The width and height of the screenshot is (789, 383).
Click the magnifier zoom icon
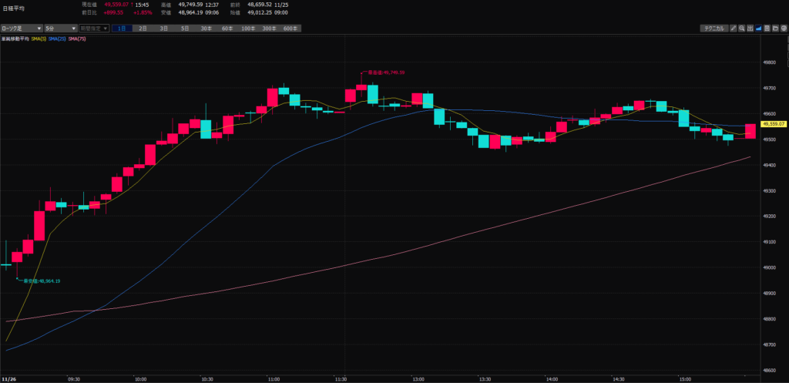[742, 29]
